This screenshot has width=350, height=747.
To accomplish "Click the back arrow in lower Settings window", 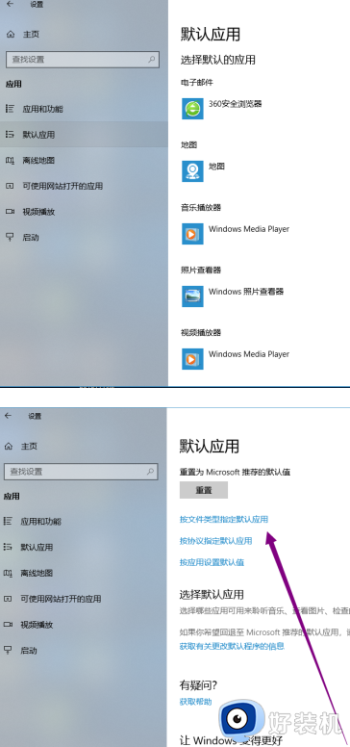I will tap(8, 416).
